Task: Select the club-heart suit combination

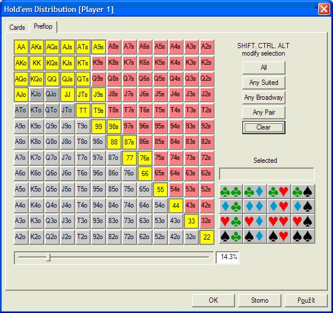Action: (x=279, y=191)
